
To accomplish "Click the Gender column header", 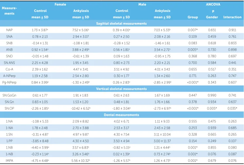I will pyautogui.click(x=212, y=17).
